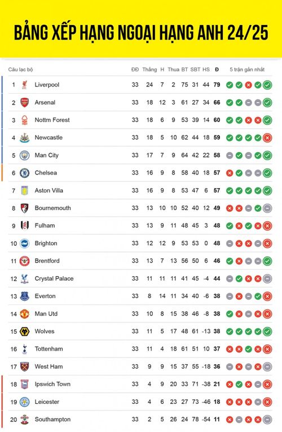Click the Southampton team name
This screenshot has width=282, height=432.
point(52,420)
